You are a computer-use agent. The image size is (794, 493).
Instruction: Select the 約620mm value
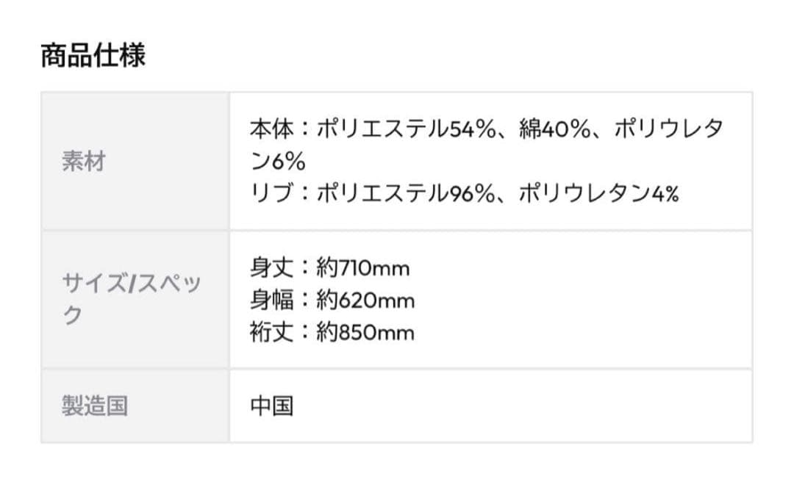[365, 301]
